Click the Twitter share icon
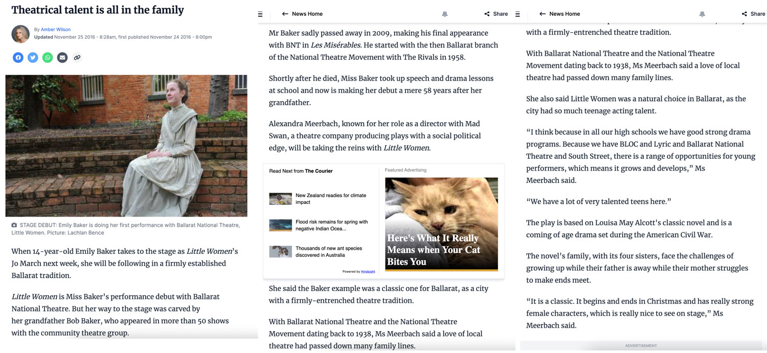767x353 pixels. (33, 58)
